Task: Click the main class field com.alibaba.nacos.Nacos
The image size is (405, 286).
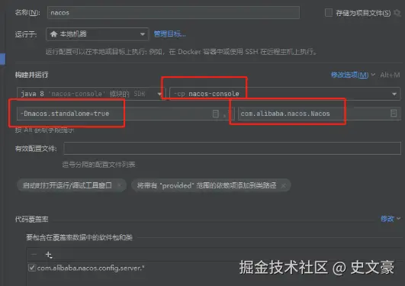Action: (319, 114)
